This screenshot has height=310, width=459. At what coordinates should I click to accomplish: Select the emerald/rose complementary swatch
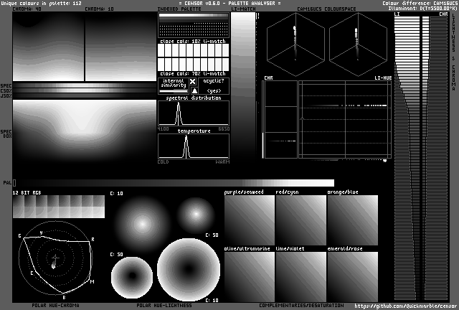click(352, 276)
